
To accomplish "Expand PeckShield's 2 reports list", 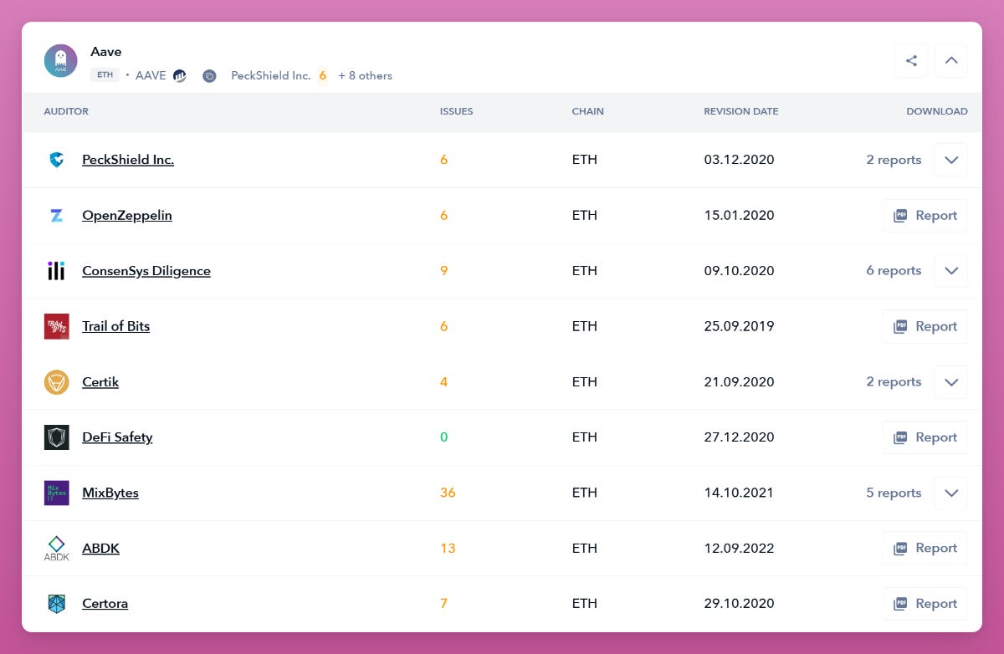I will [951, 159].
